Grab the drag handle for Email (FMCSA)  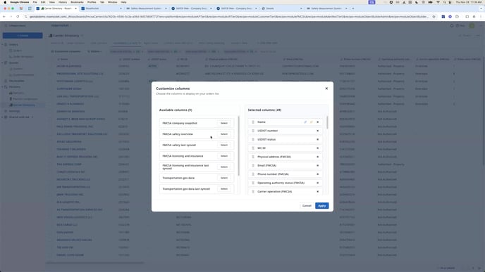tap(253, 166)
